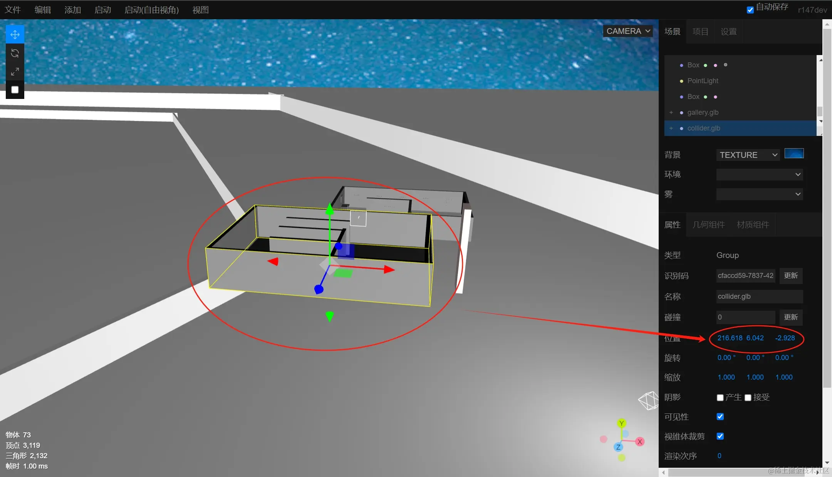Click the Y axis on view gizmo

pos(621,423)
